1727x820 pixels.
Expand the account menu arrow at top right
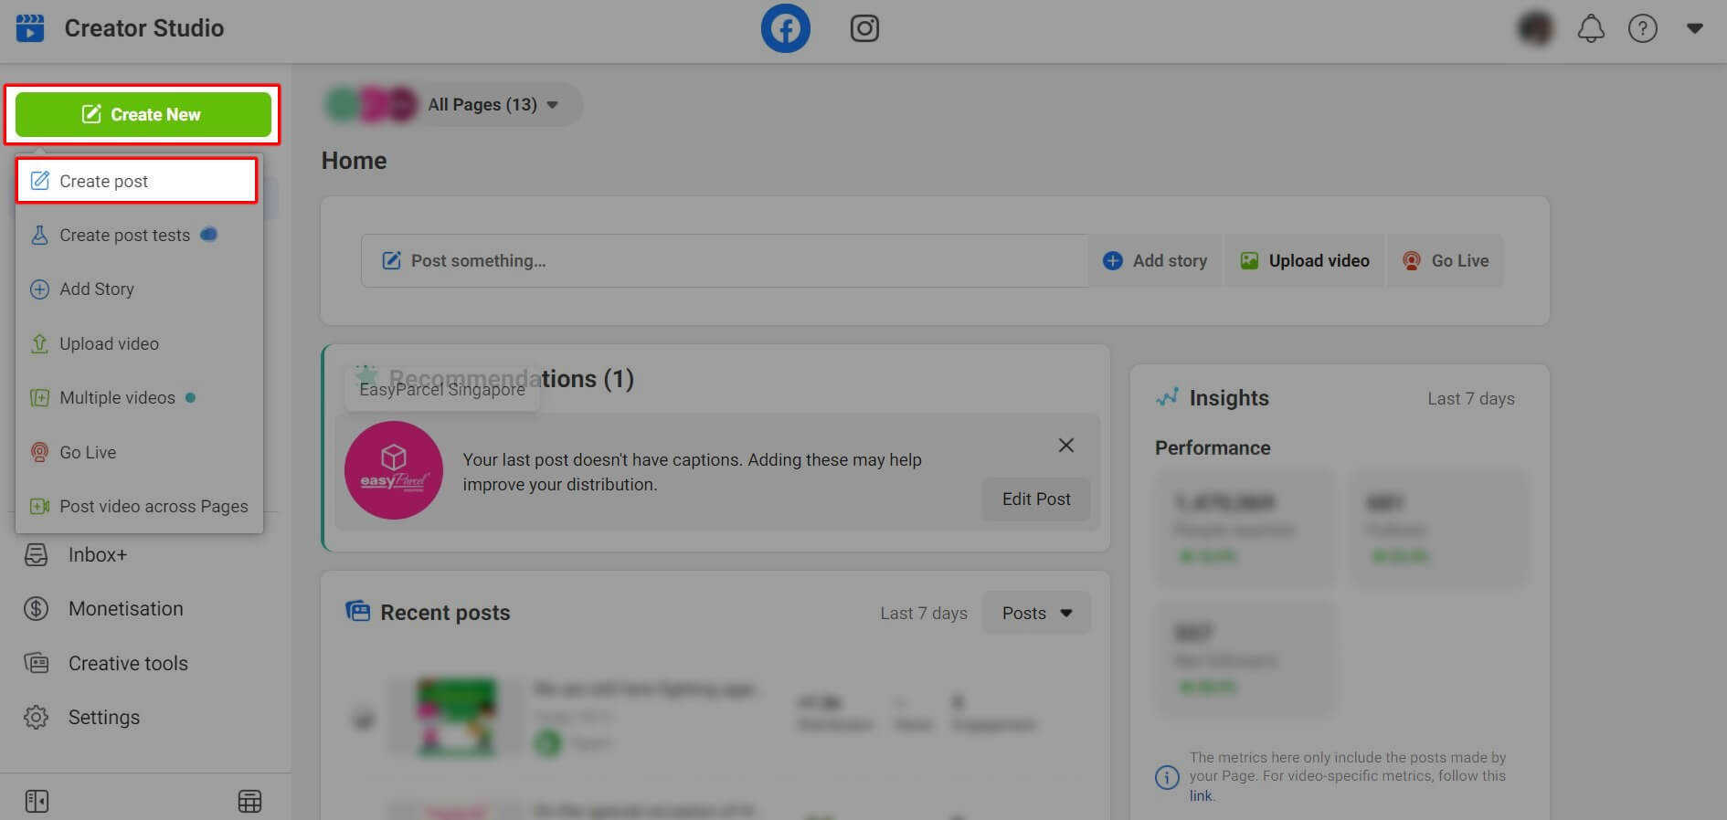tap(1694, 29)
